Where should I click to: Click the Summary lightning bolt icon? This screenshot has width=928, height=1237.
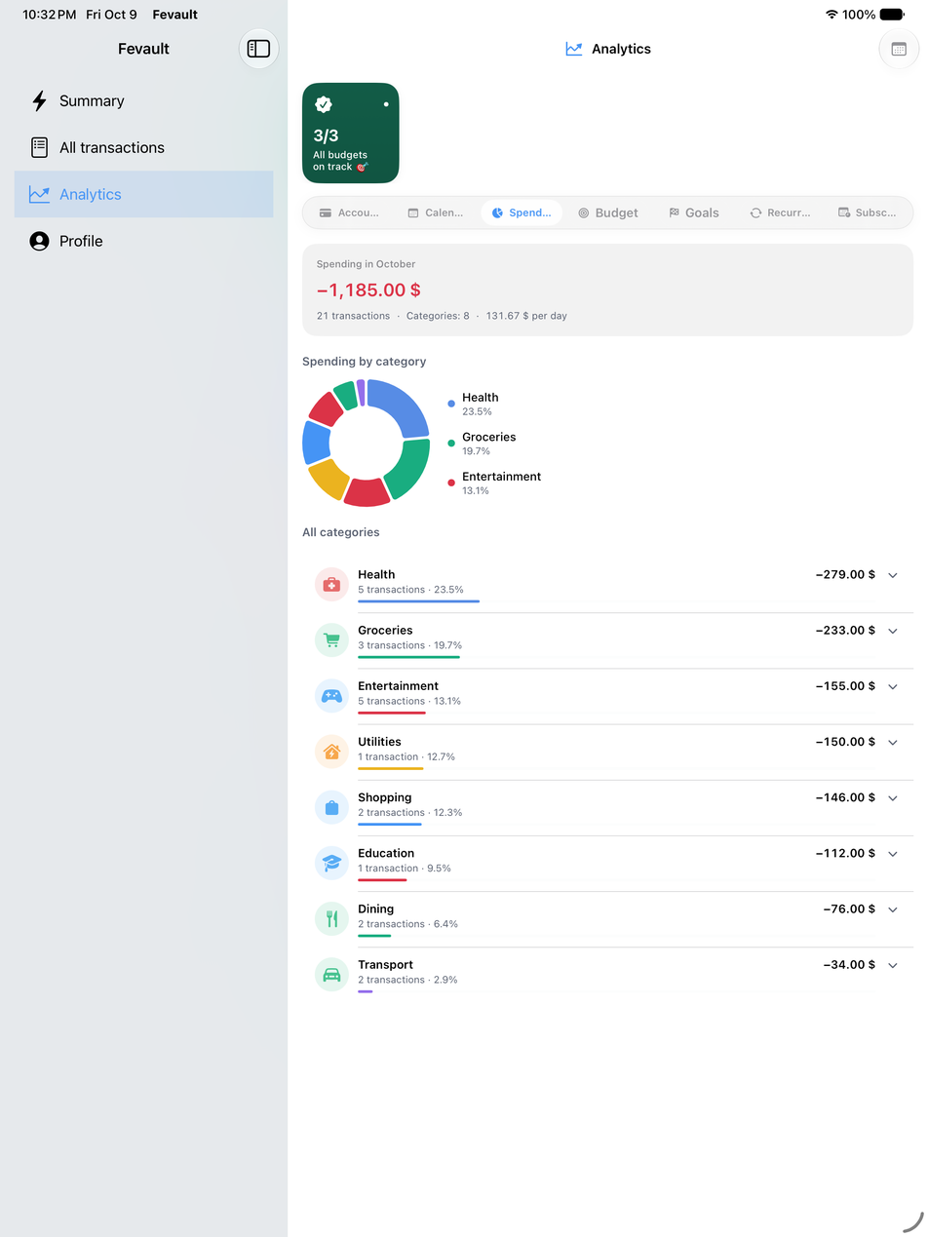[x=39, y=101]
